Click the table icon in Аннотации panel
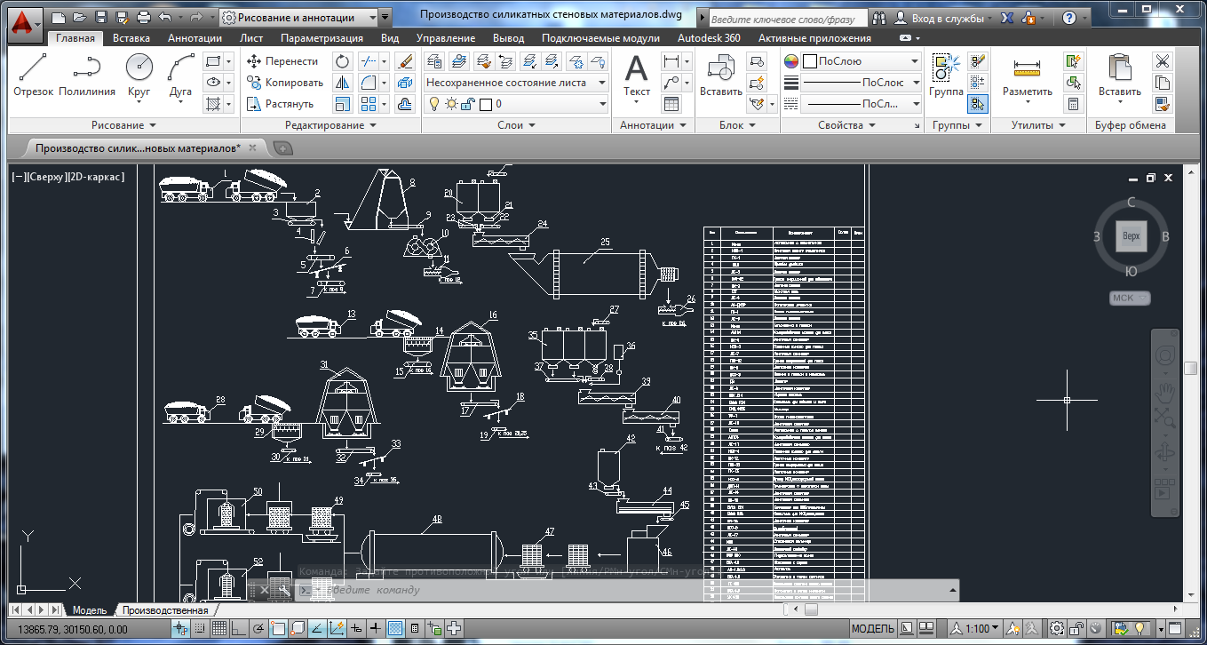 pos(671,104)
